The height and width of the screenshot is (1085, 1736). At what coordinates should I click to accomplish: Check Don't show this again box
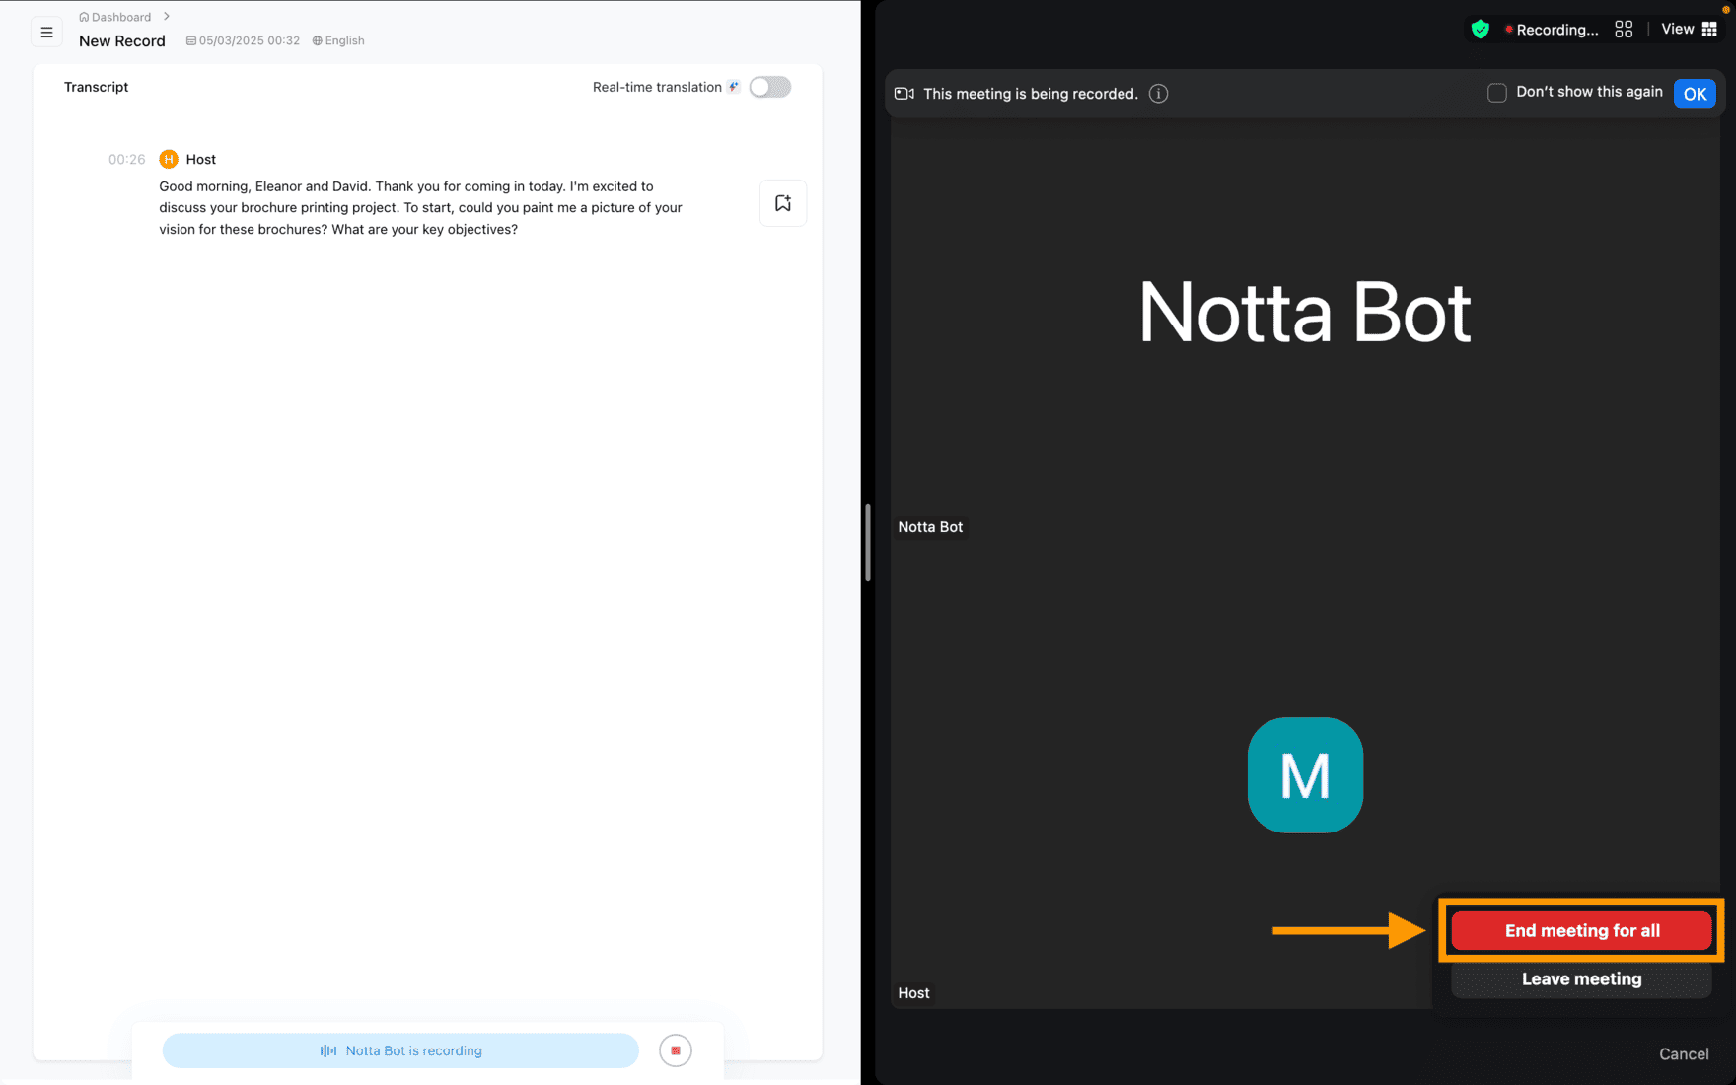[x=1497, y=93]
